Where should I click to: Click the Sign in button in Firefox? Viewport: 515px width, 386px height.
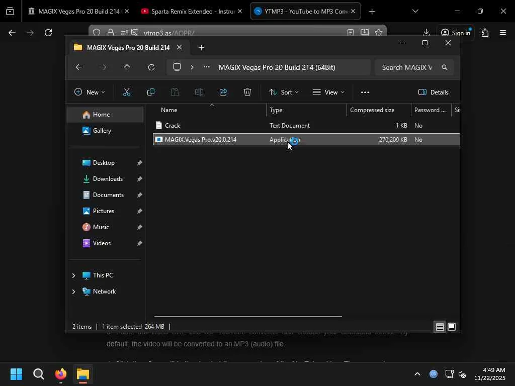pos(456,33)
